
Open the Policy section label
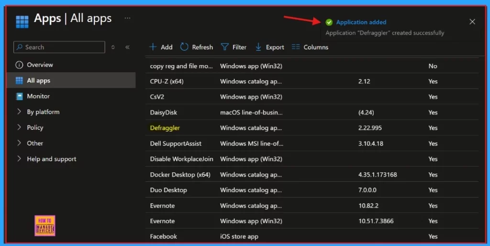[x=35, y=127]
